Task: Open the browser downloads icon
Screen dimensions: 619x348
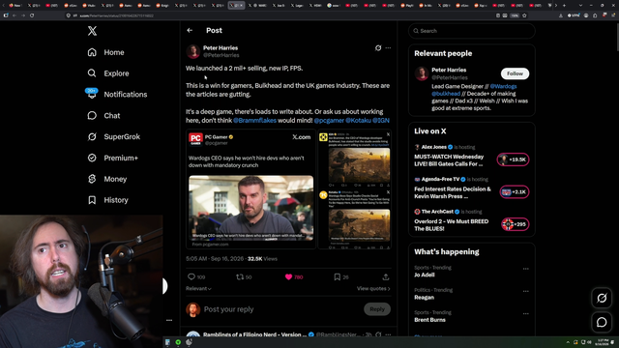Action: (x=561, y=15)
